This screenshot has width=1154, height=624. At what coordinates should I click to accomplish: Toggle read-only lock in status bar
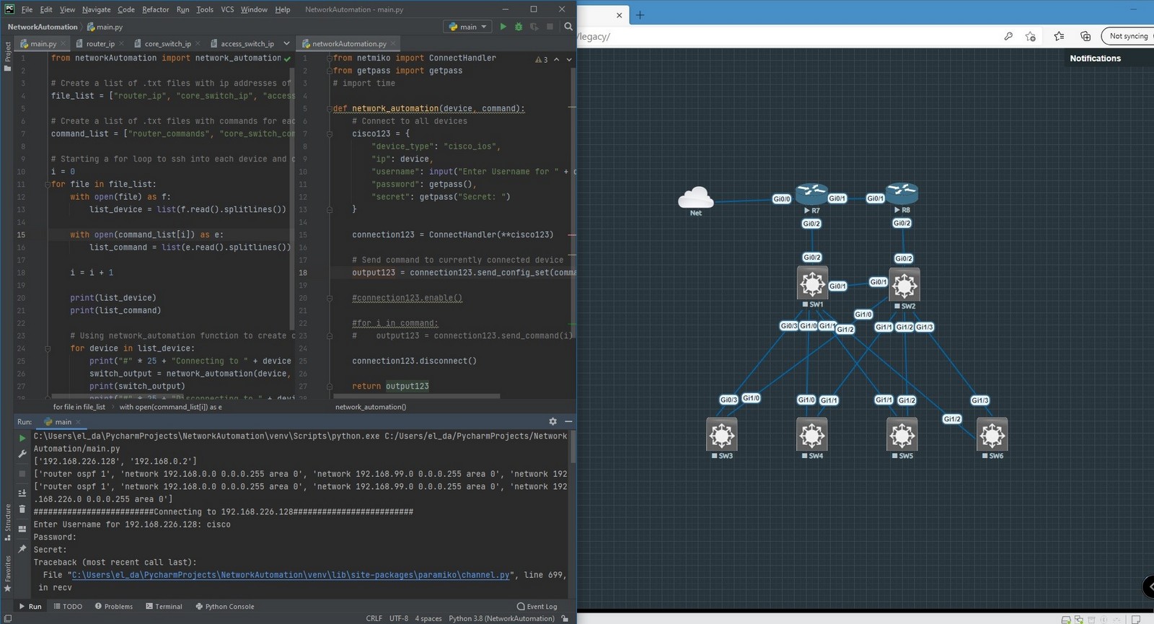565,618
